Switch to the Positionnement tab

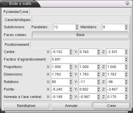[17, 45]
